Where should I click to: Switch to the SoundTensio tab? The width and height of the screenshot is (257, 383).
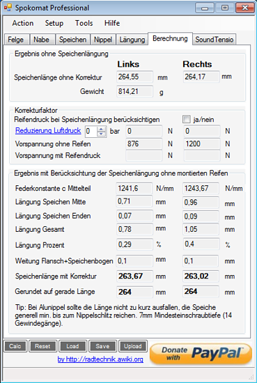(215, 40)
